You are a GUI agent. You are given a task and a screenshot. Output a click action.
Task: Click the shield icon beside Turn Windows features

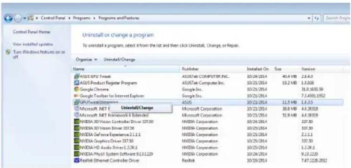pyautogui.click(x=9, y=53)
